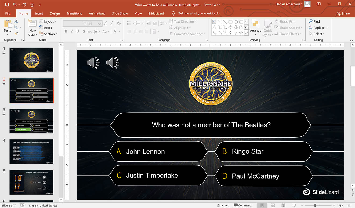Viewport: 355px width, 208px height.
Task: Copy selection with the Copy icon
Action: point(16,27)
